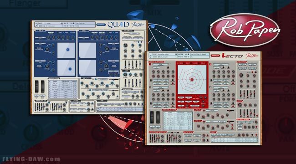This screenshot has width=296, height=164.
Task: Click the large Quad filter frequency knob
Action: coord(125,46)
